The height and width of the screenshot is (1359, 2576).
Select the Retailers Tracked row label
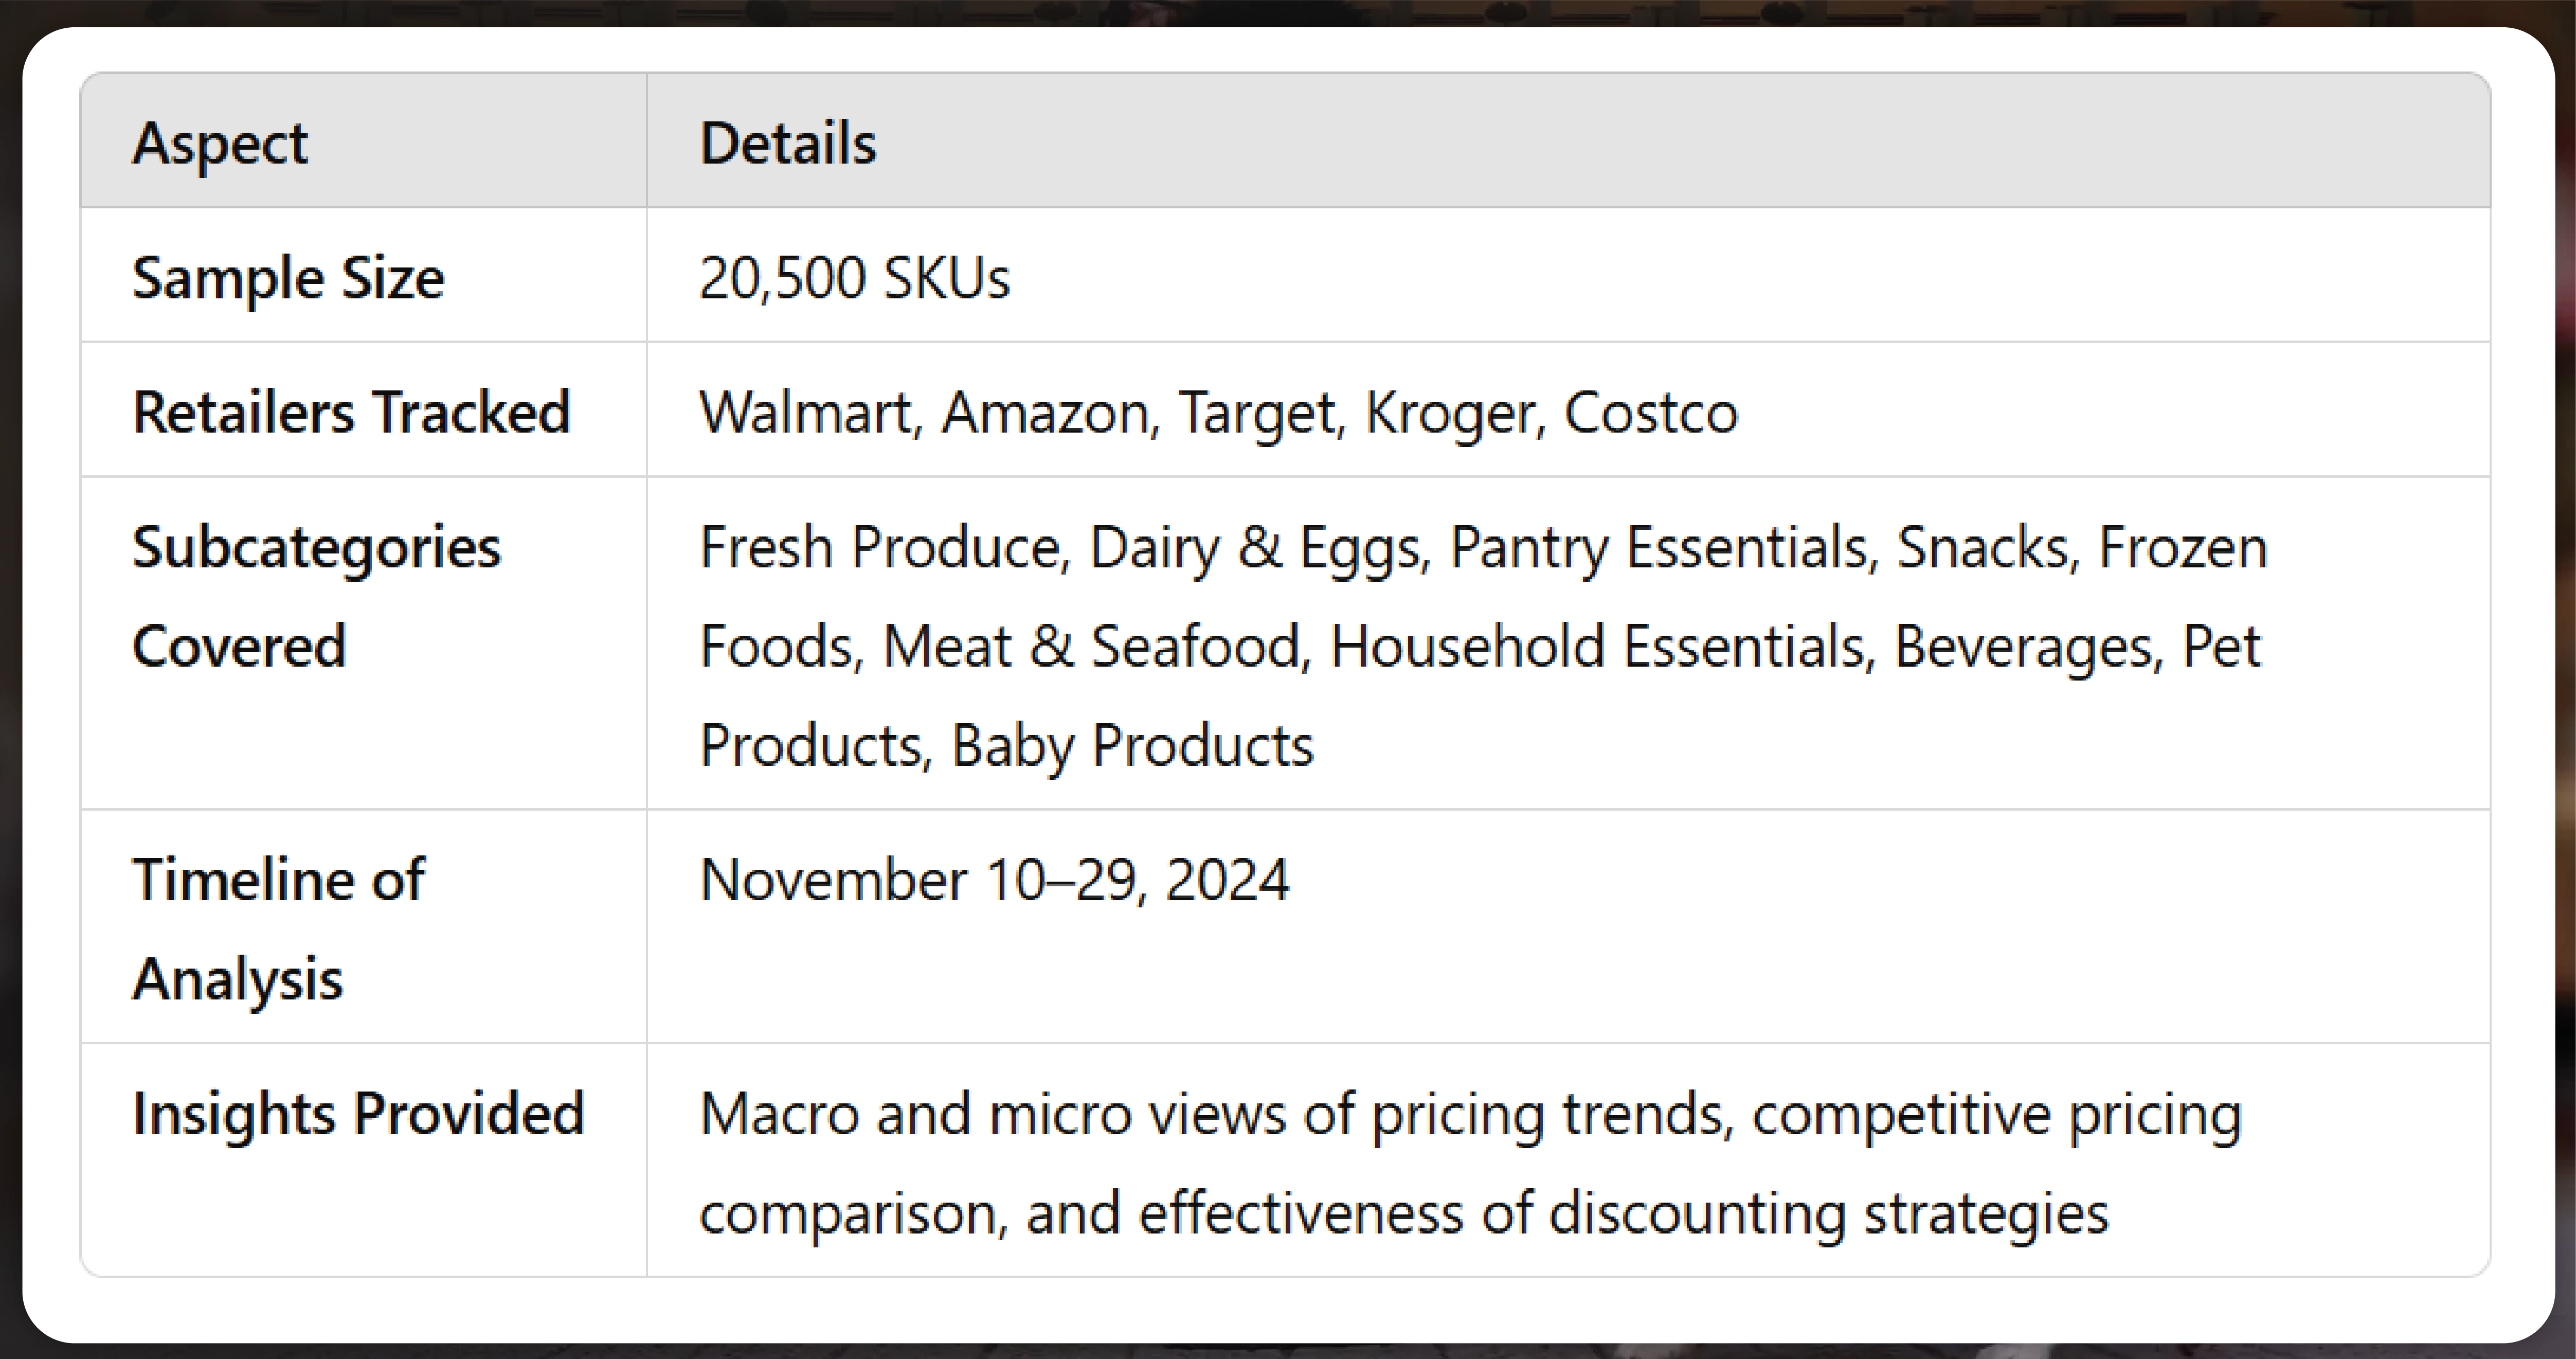(x=351, y=412)
